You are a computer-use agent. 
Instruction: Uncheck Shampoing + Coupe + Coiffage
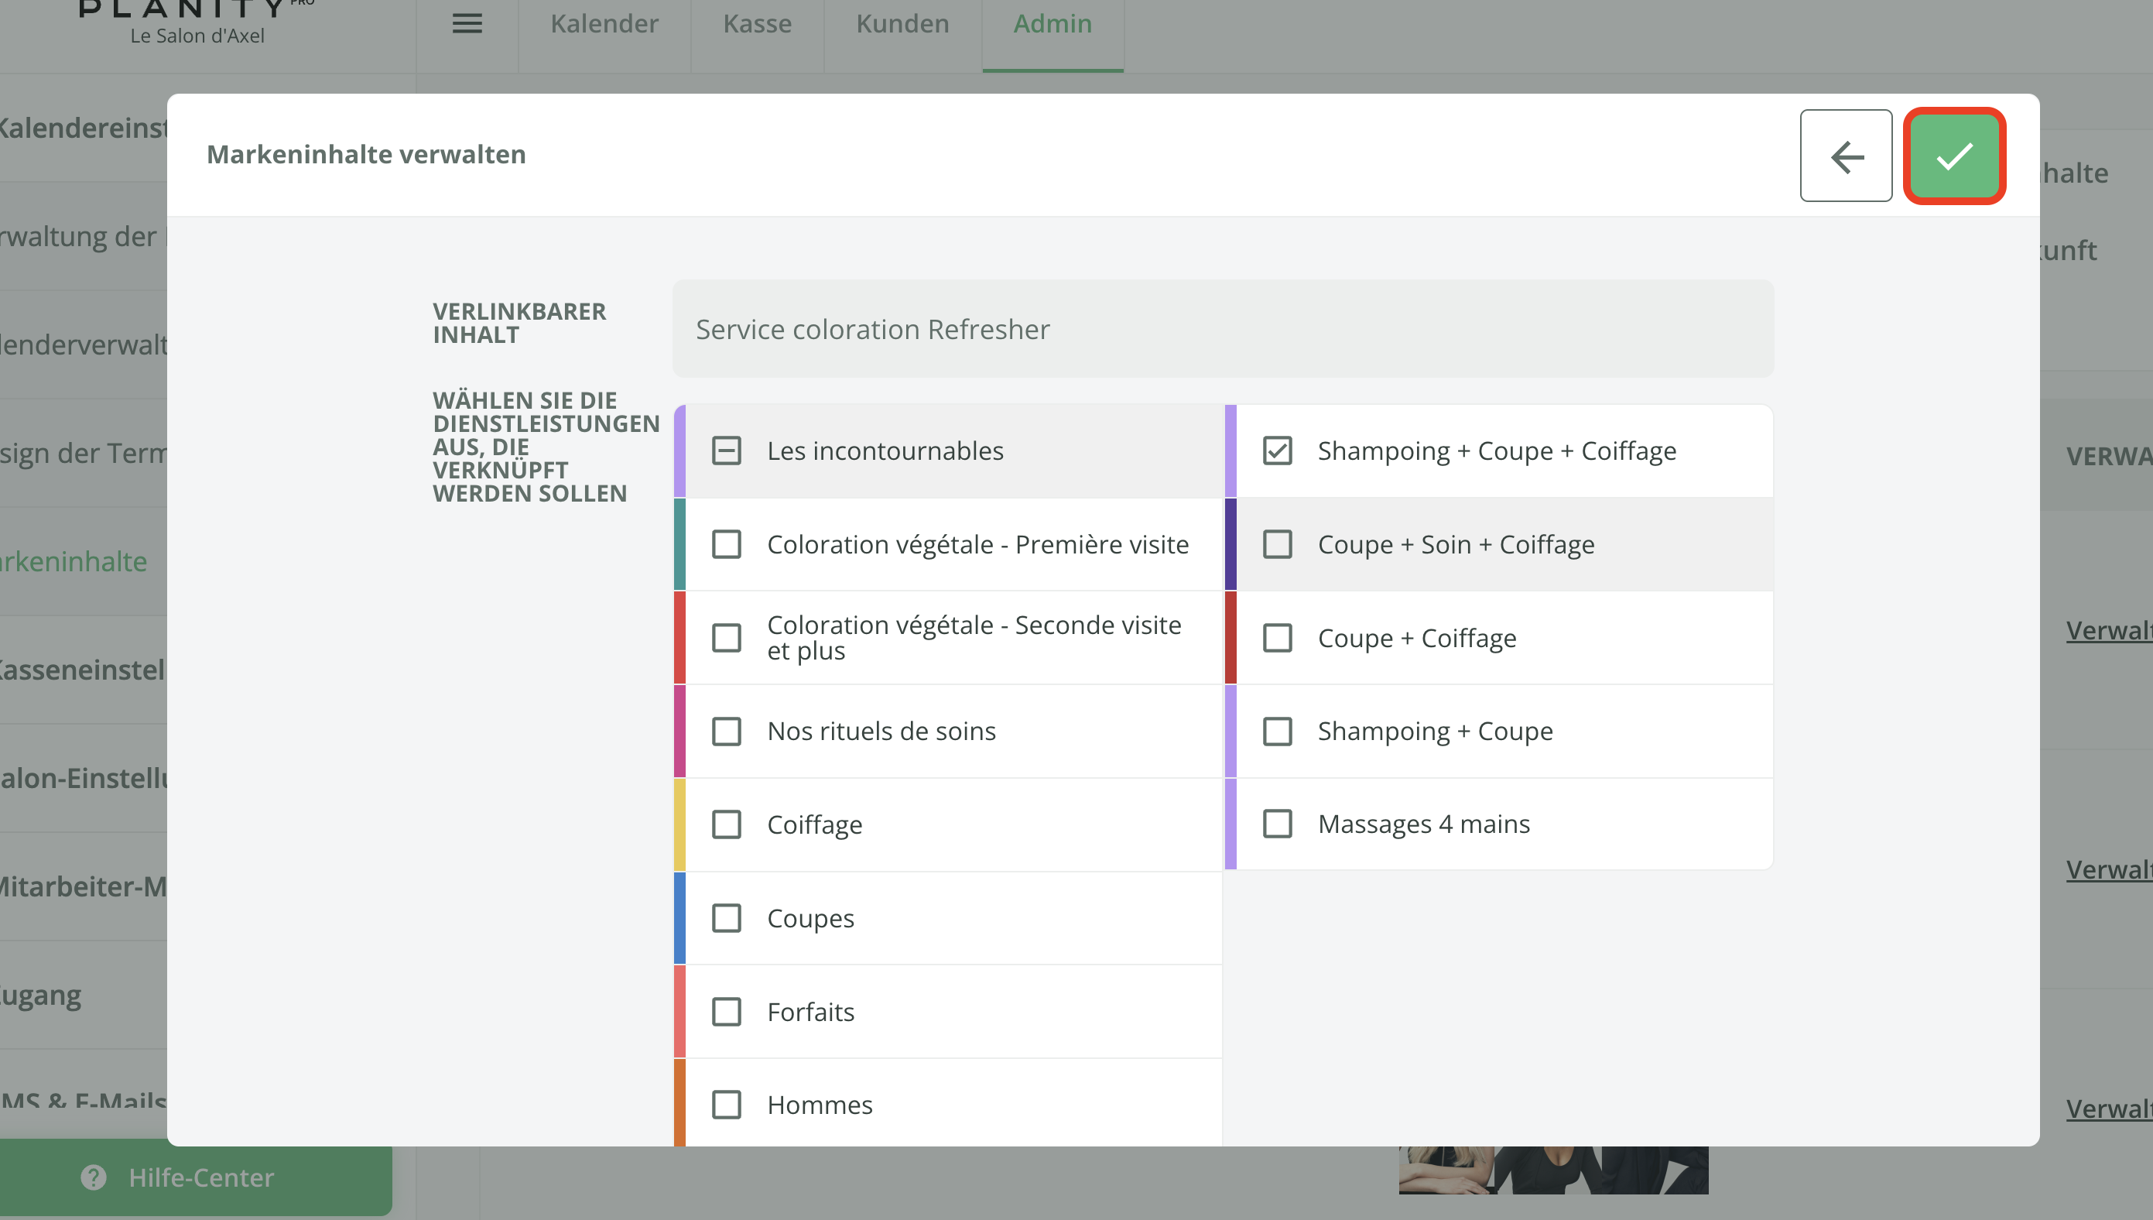coord(1277,451)
